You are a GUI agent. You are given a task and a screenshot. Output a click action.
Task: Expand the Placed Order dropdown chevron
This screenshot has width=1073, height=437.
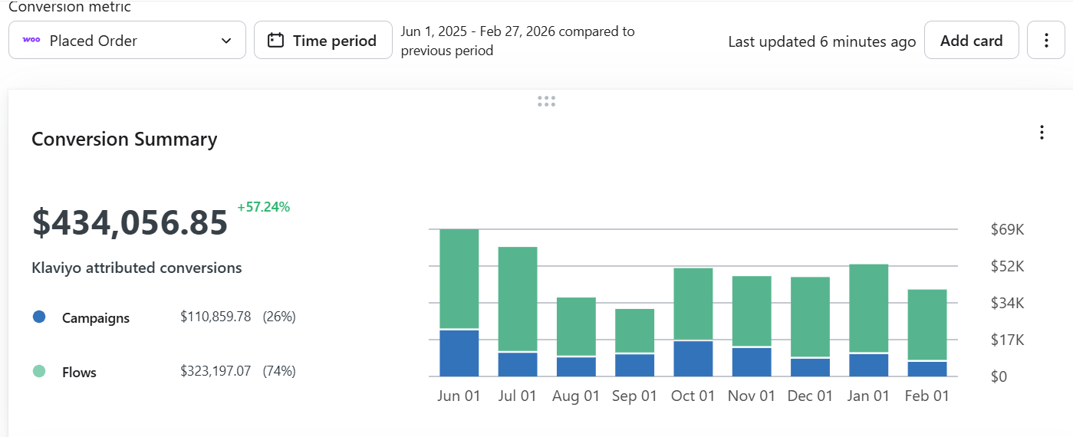tap(226, 41)
